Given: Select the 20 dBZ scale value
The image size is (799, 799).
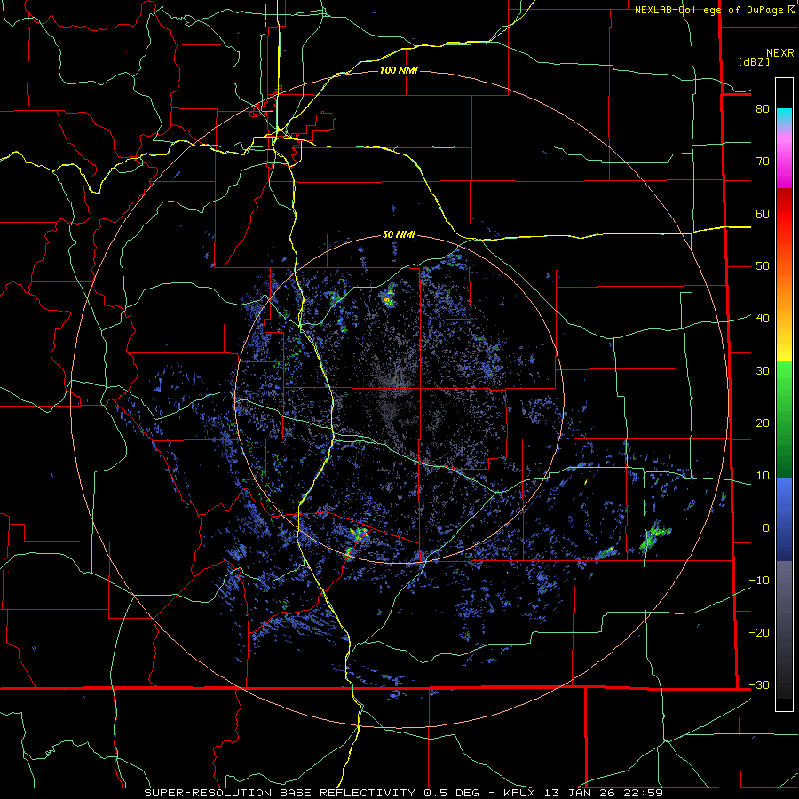Looking at the screenshot, I should (763, 423).
